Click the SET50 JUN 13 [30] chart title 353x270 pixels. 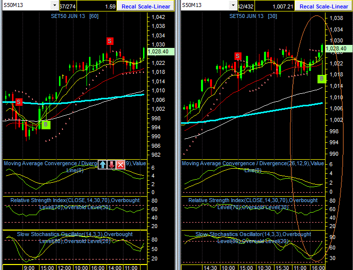(253, 16)
